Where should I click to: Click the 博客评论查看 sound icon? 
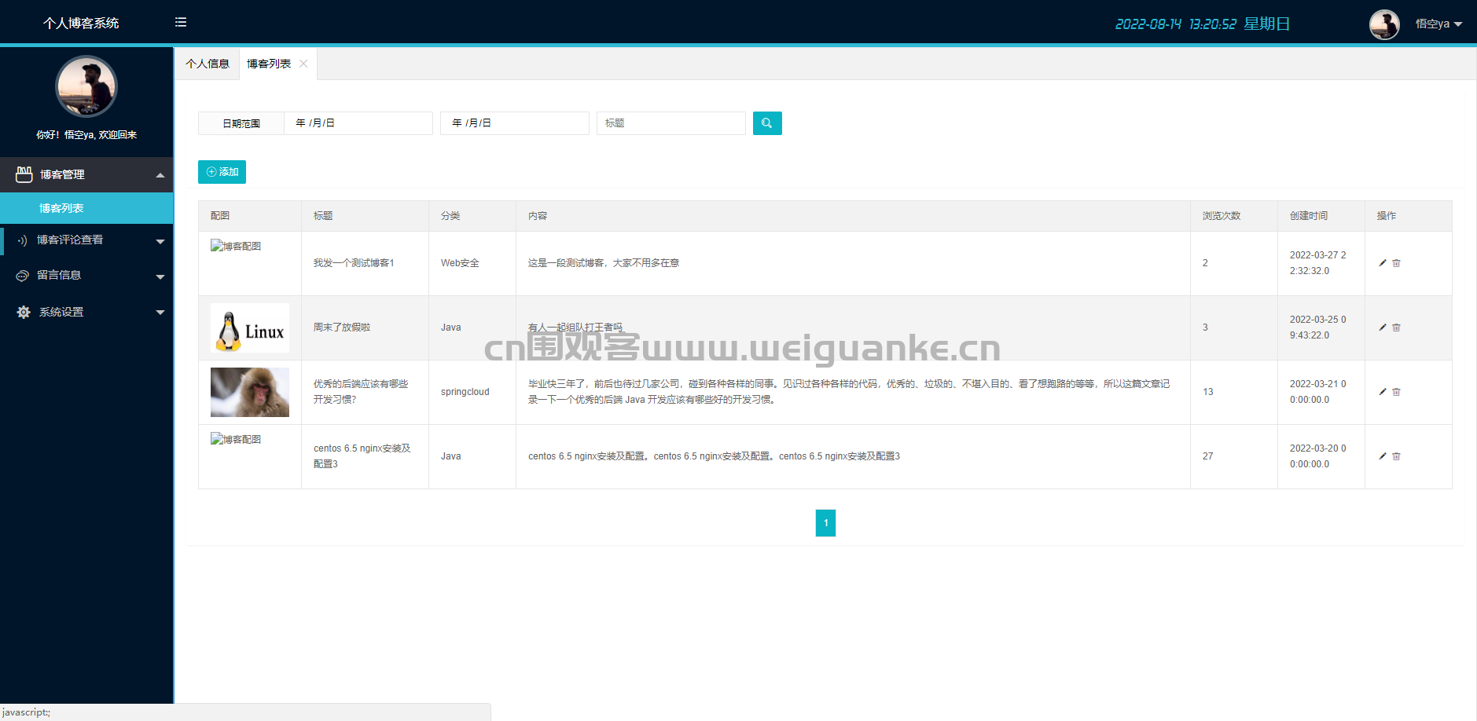(x=23, y=240)
